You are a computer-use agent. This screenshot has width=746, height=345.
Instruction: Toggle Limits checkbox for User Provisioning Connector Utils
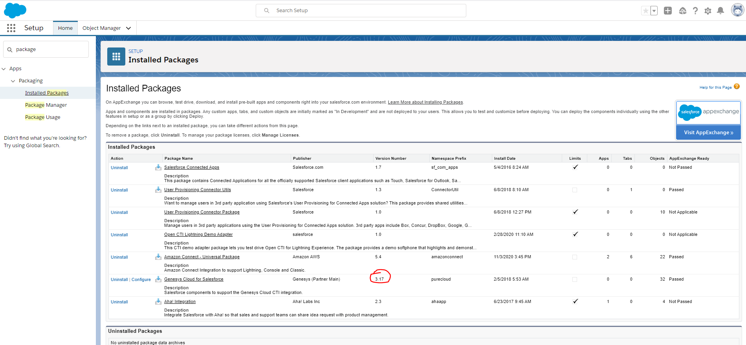[575, 190]
